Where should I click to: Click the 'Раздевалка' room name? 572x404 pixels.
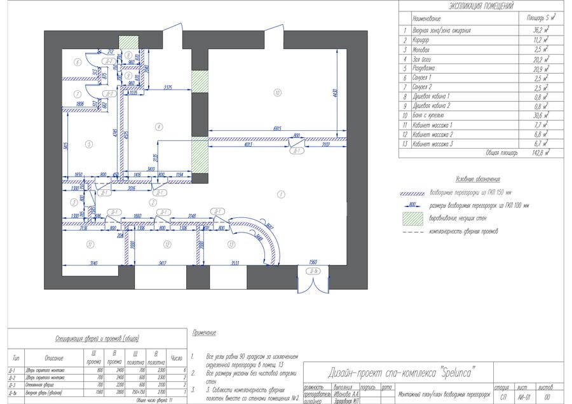(x=423, y=68)
